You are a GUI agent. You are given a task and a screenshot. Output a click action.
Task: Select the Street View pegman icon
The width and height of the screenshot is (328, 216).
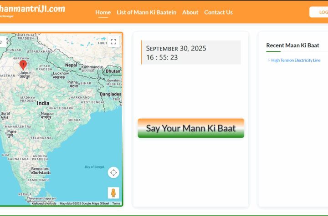(x=113, y=193)
